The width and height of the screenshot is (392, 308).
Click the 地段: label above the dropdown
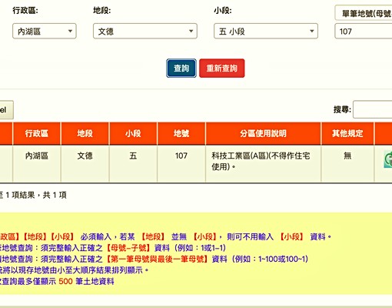click(102, 11)
